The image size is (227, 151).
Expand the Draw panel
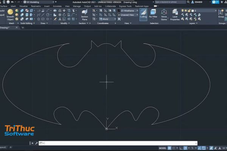[x=44, y=23]
